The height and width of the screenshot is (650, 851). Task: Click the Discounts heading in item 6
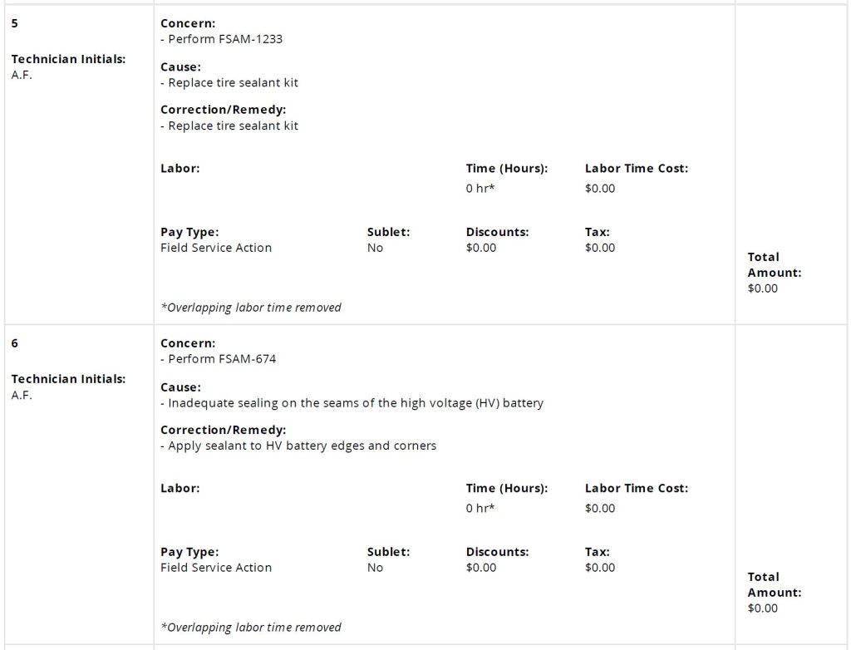[x=497, y=552]
